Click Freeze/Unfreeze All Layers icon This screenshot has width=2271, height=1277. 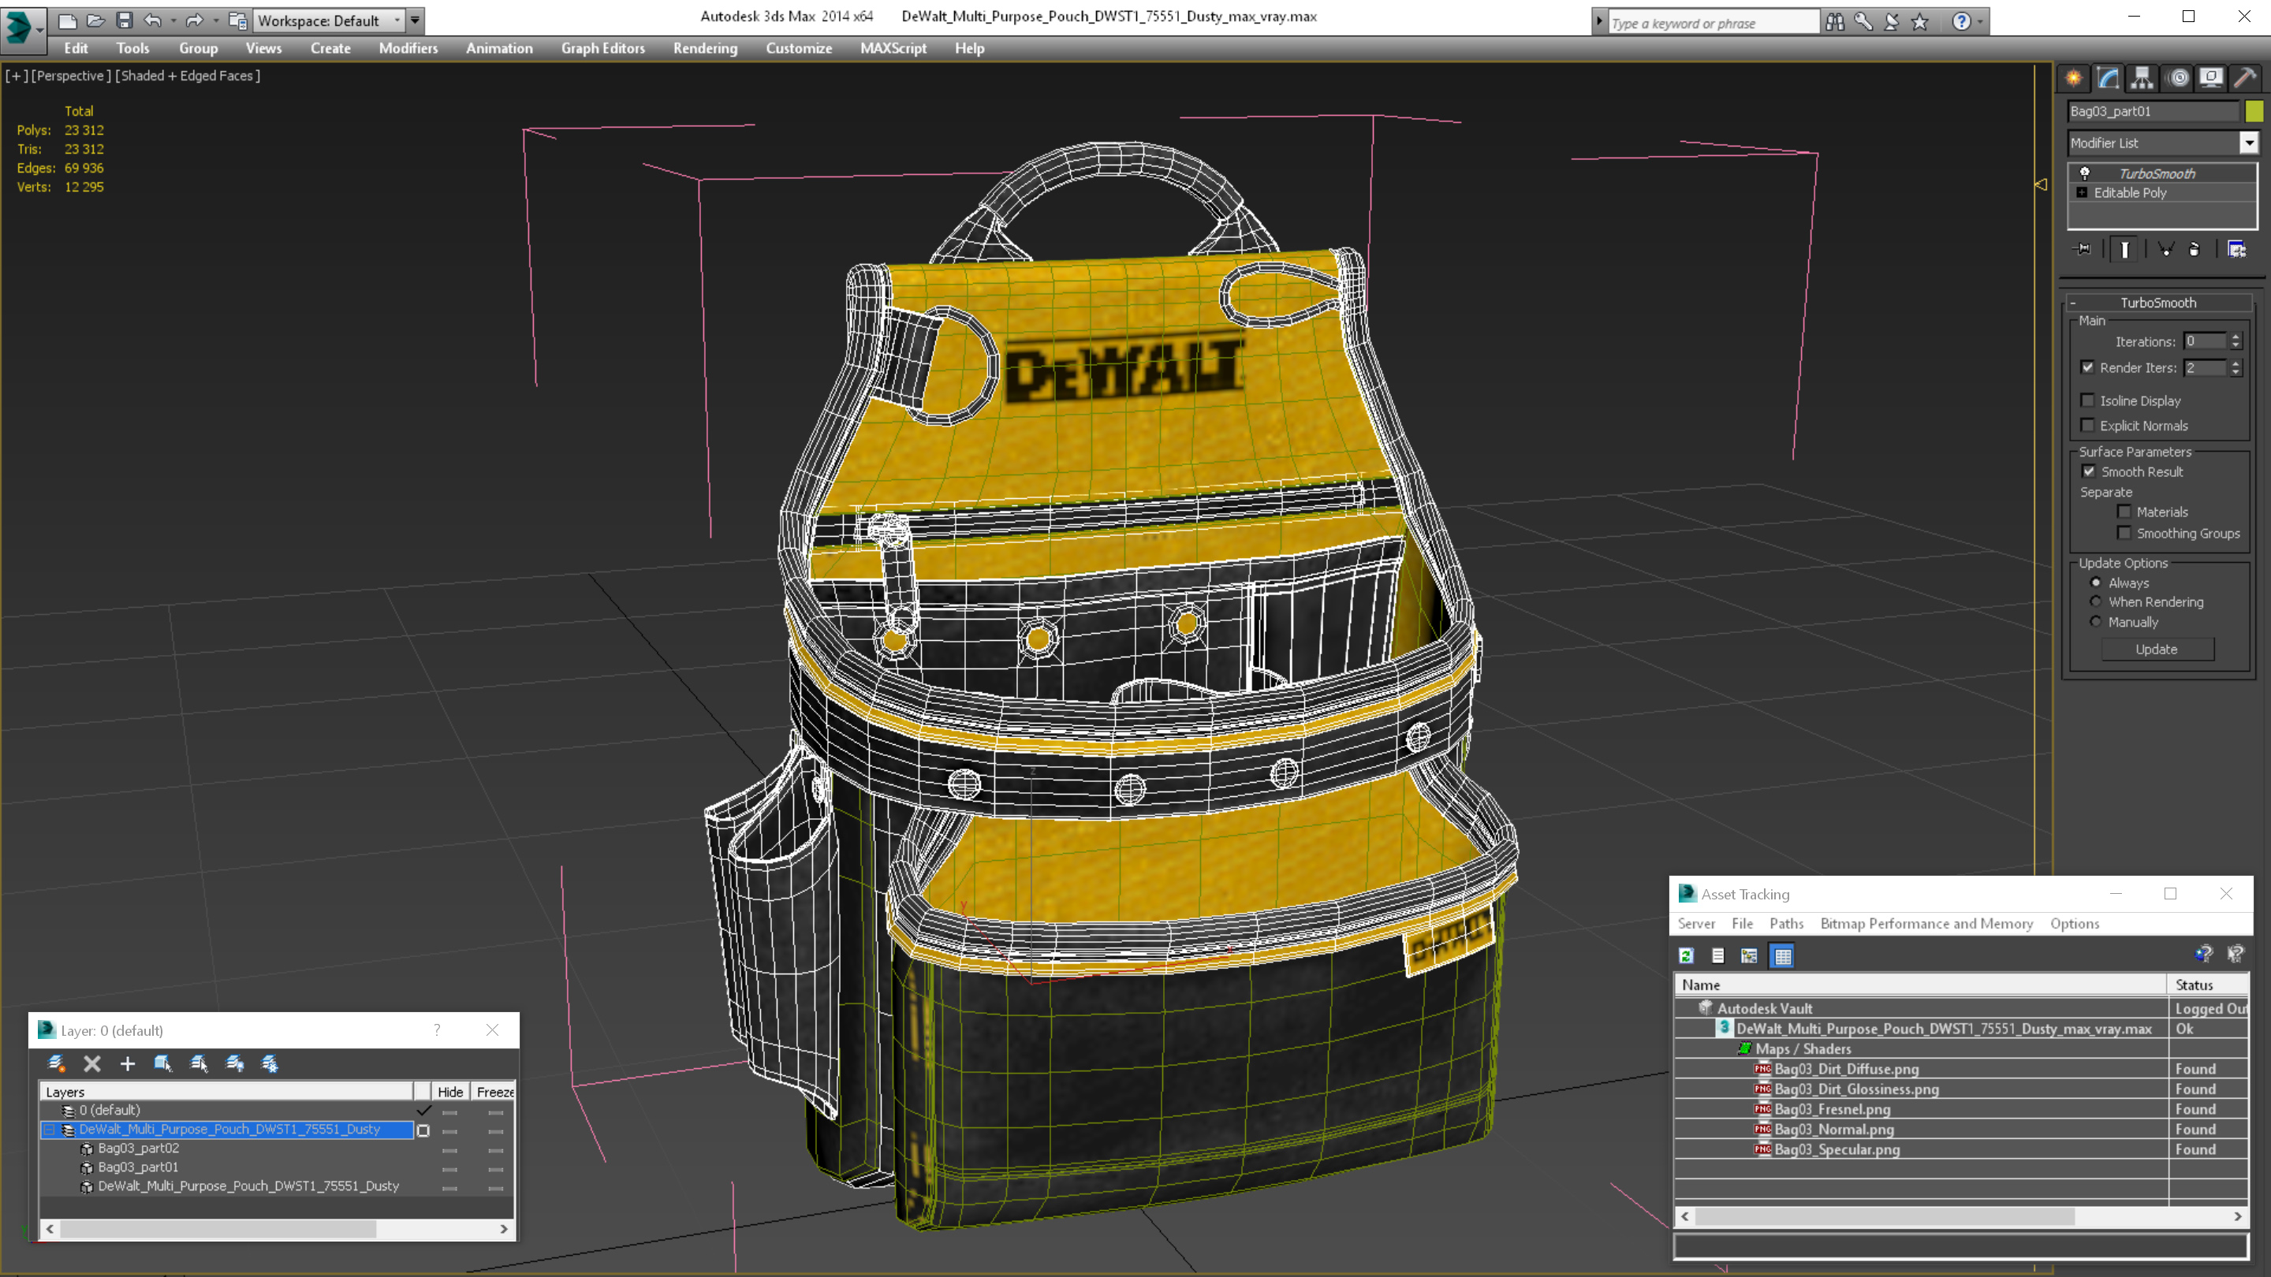[270, 1063]
